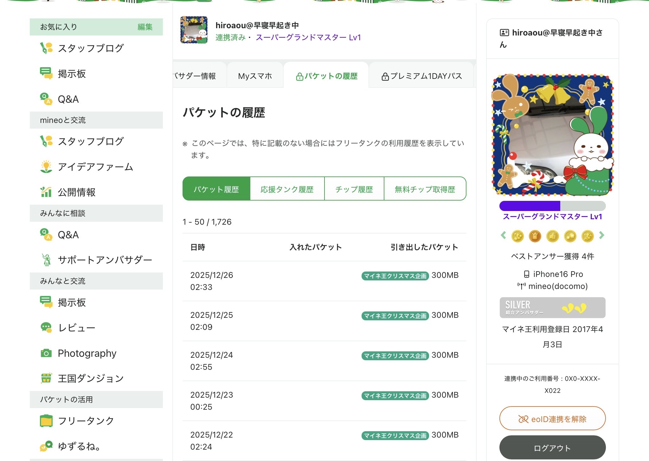Select the チップ履歴 segment
The height and width of the screenshot is (461, 649).
[354, 189]
